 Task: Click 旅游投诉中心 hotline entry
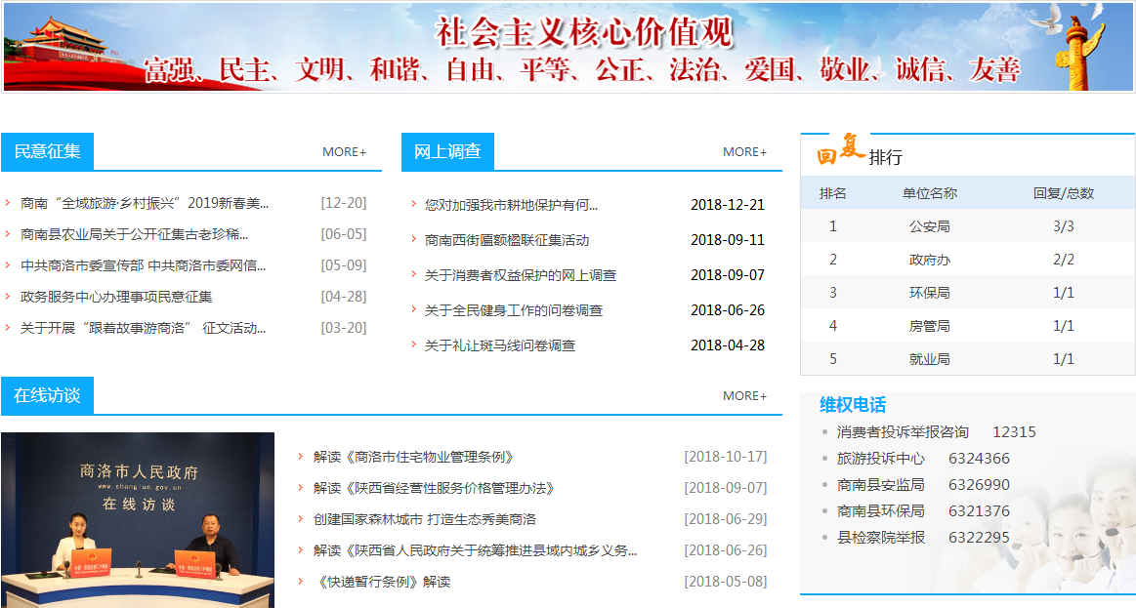tap(881, 458)
